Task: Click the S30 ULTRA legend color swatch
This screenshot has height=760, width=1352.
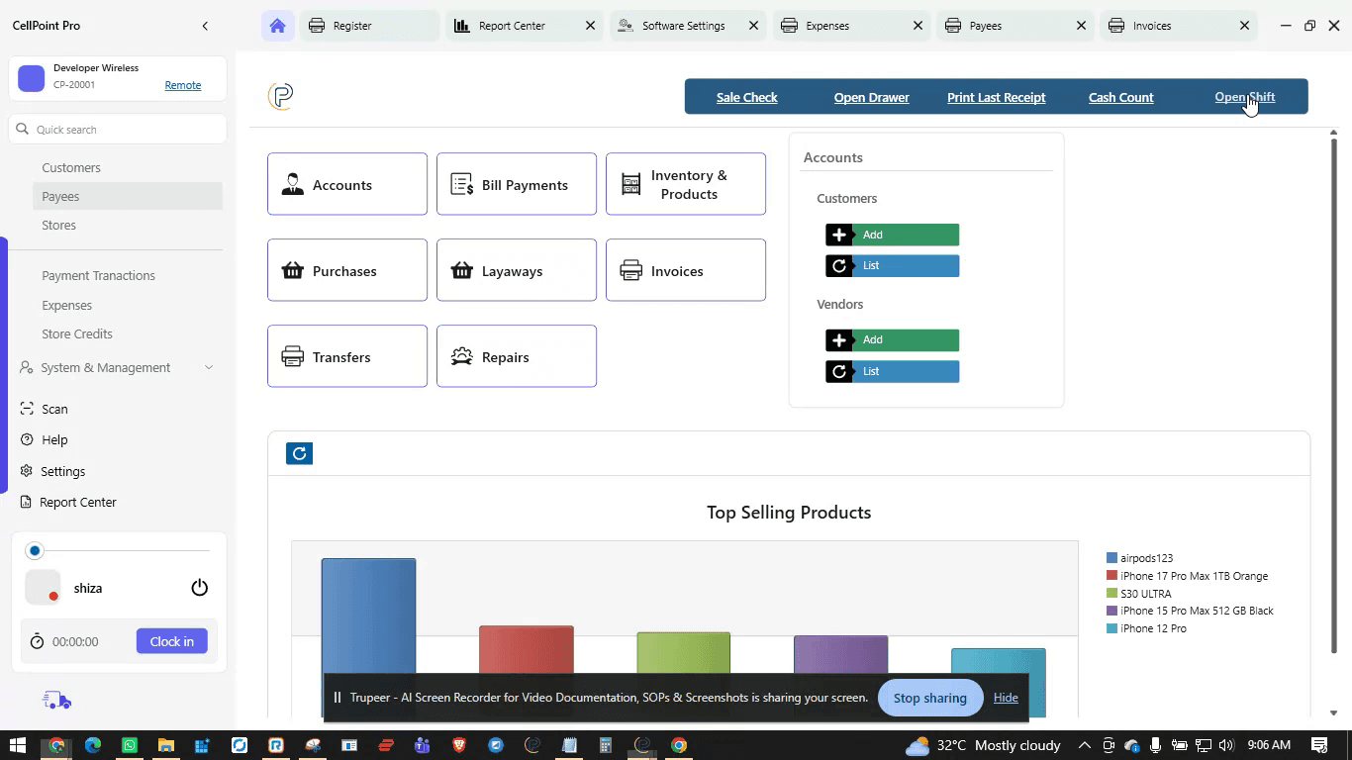Action: click(1111, 594)
